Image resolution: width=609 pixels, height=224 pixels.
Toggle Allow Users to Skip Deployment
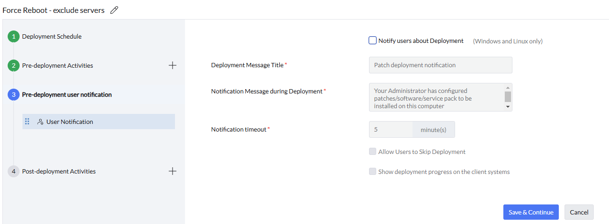tap(373, 152)
